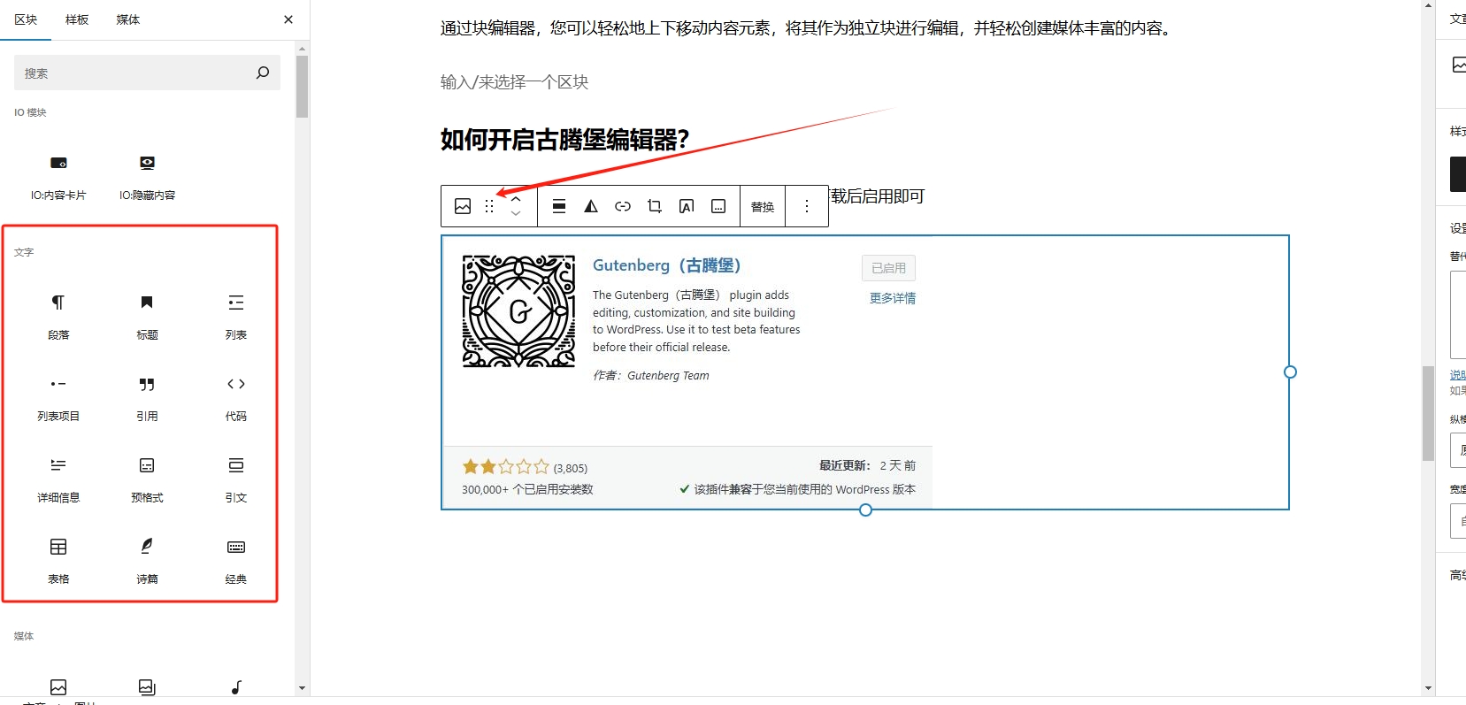Click the IO 模块 category label

30,112
